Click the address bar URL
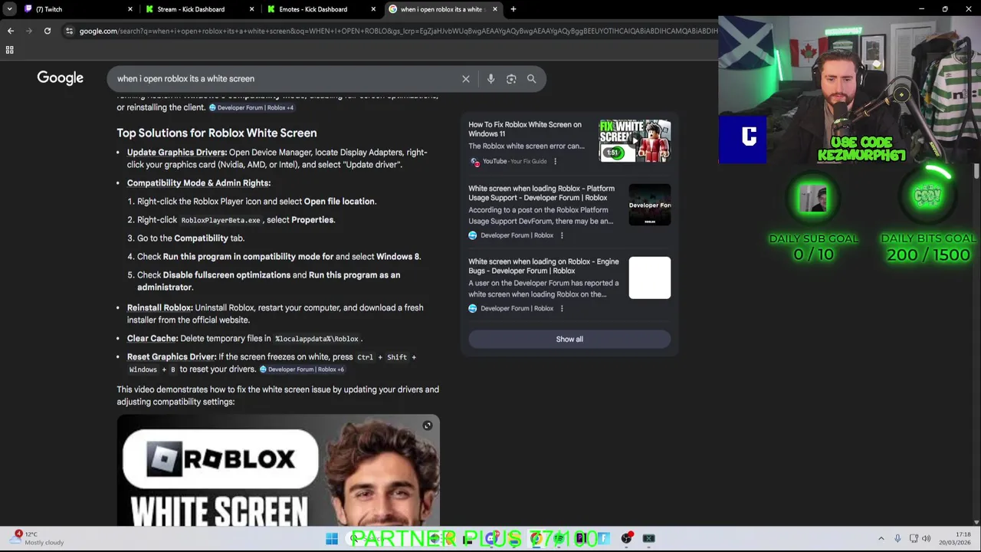 click(x=399, y=31)
